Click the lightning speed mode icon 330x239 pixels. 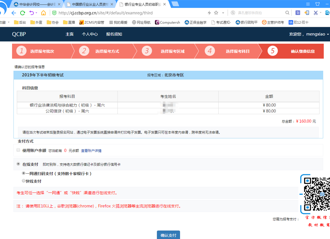[209, 13]
